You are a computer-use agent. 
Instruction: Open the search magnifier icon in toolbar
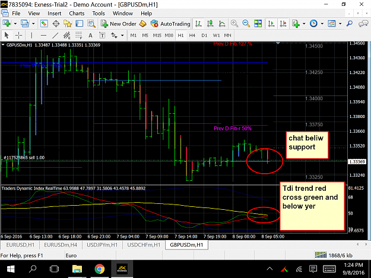coord(350,23)
